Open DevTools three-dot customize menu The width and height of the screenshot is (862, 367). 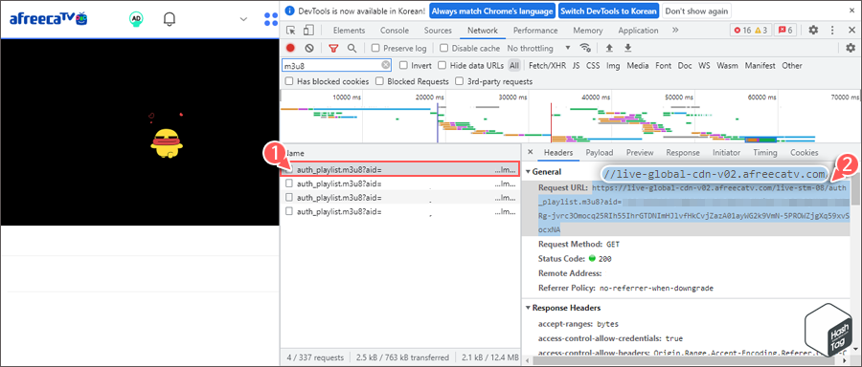pyautogui.click(x=833, y=31)
